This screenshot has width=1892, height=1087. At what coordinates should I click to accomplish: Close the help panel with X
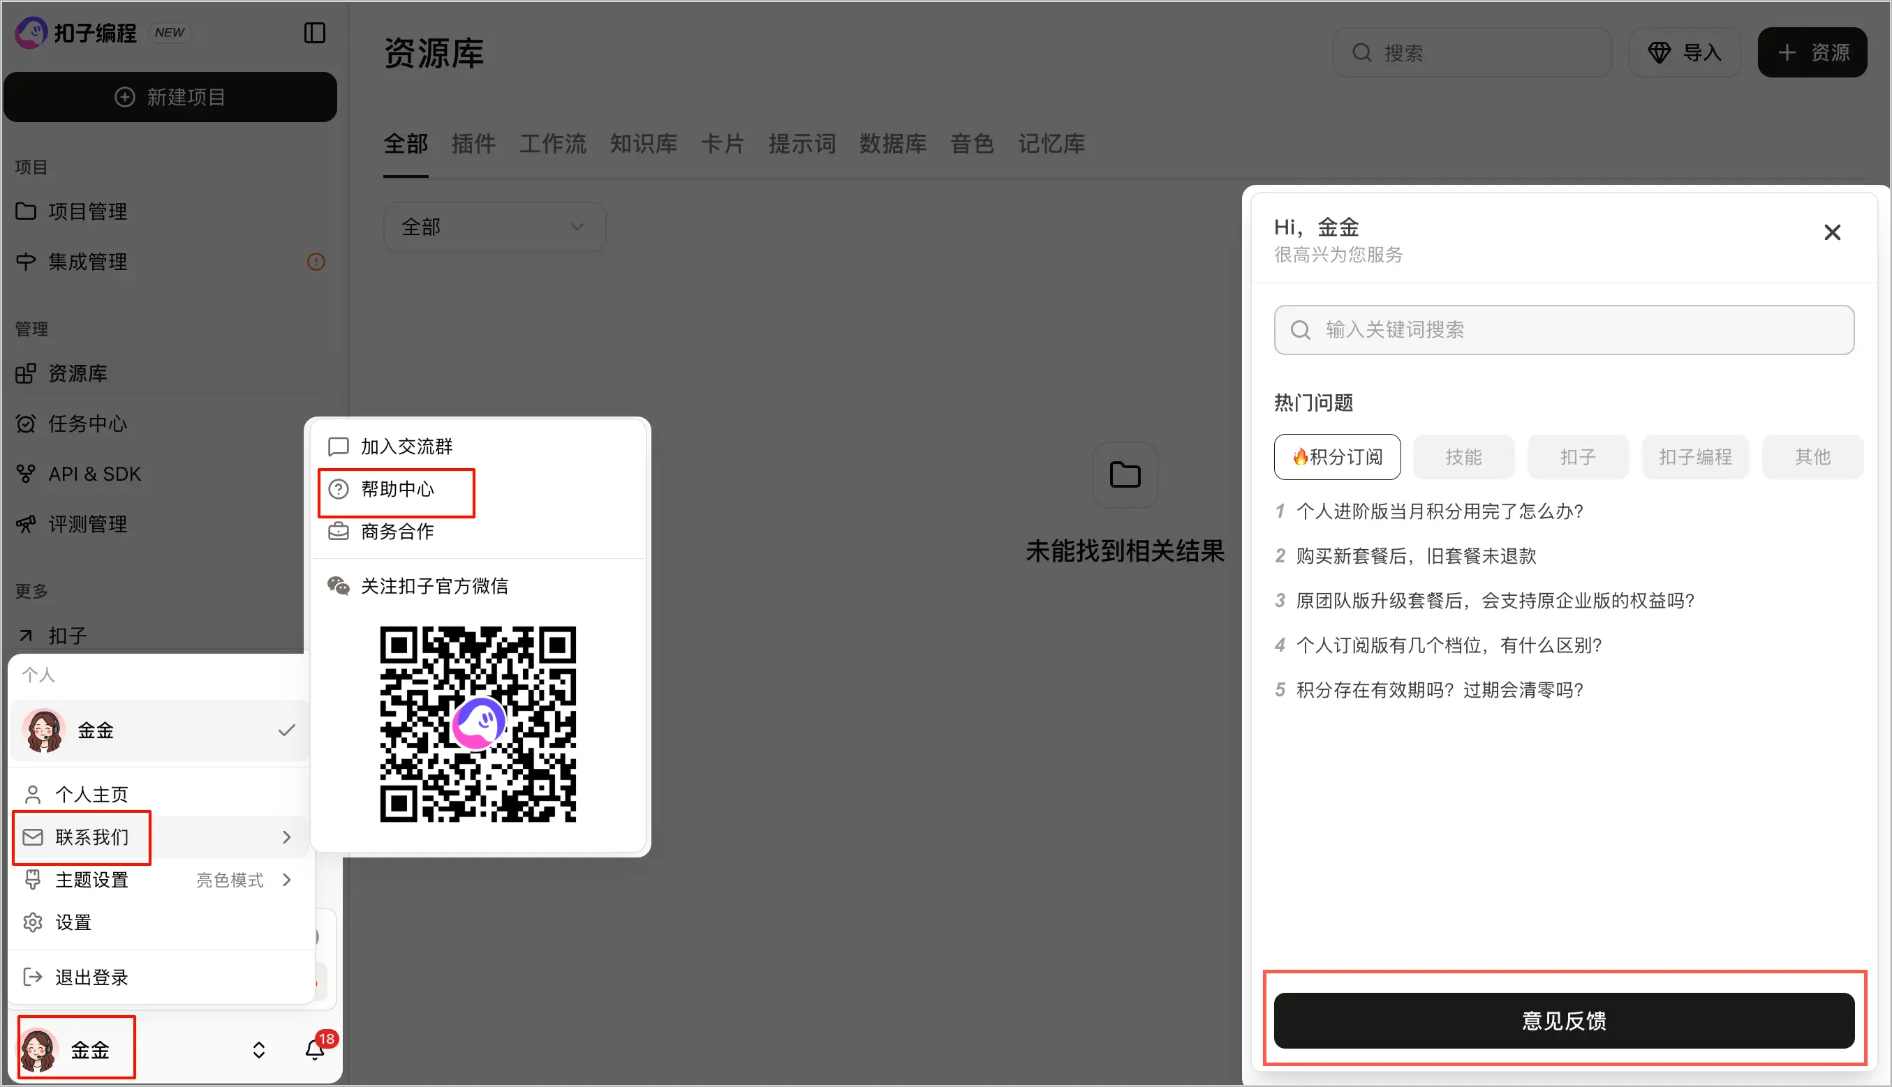(1831, 232)
